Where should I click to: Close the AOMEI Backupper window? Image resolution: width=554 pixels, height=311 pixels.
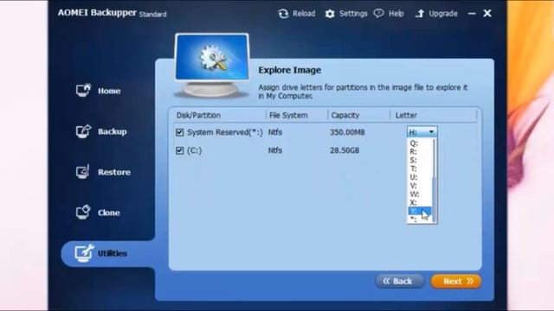click(x=487, y=14)
